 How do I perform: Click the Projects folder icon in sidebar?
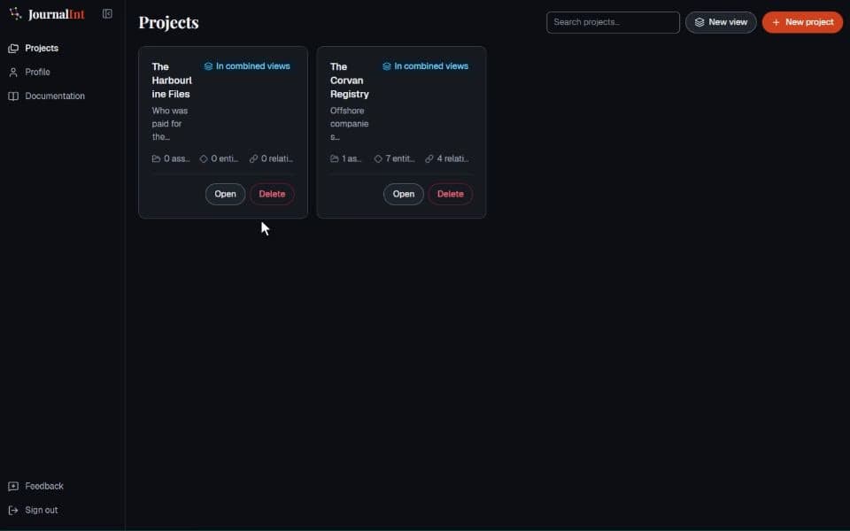click(x=13, y=49)
